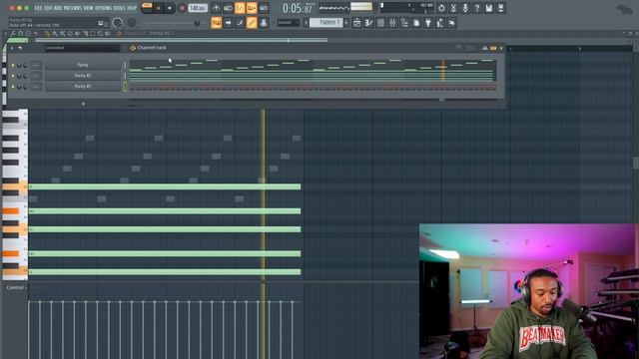Screen dimensions: 639x359
Task: Click the render/export icon
Action: [501, 8]
